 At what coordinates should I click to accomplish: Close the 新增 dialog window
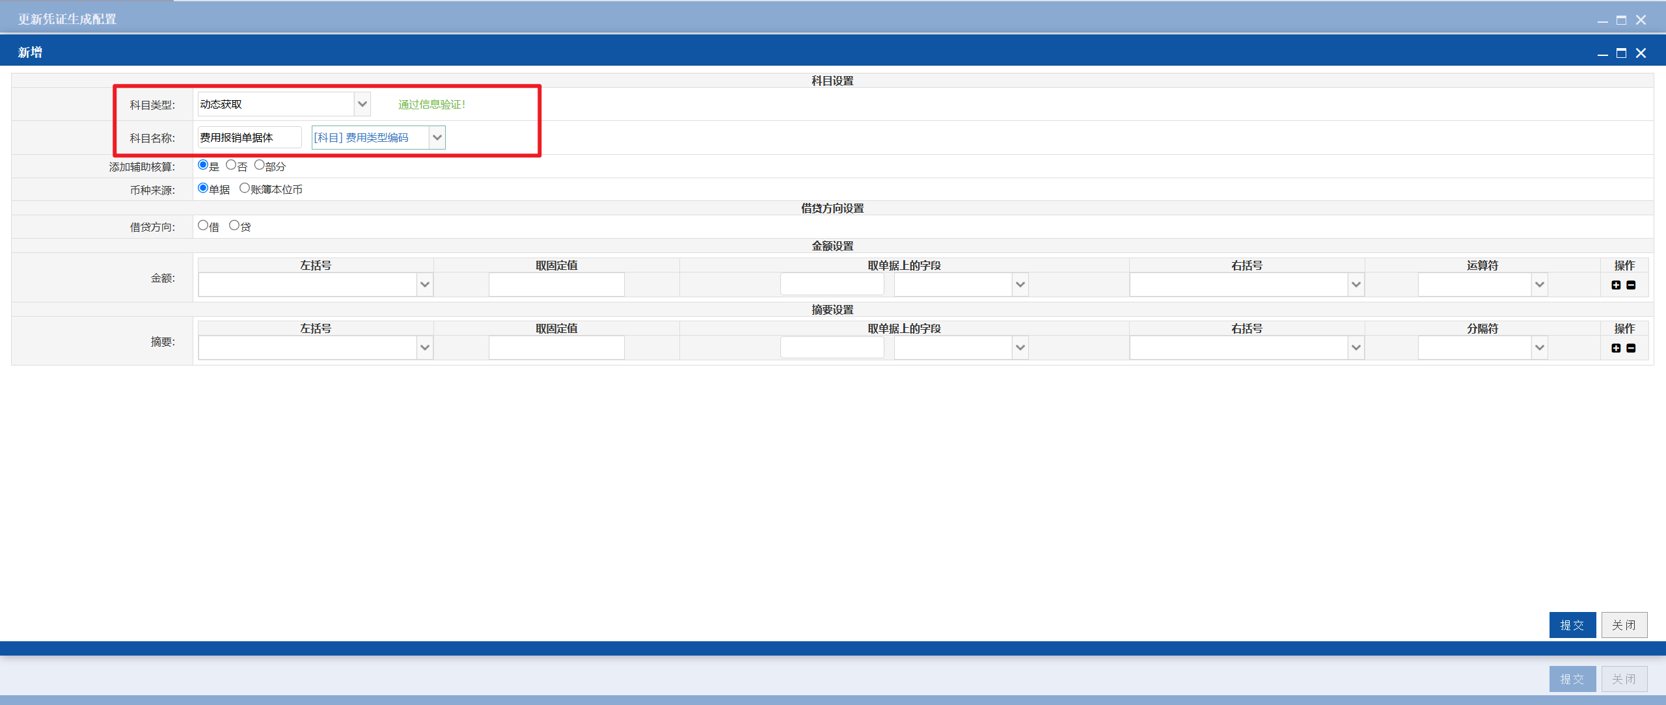(1641, 53)
